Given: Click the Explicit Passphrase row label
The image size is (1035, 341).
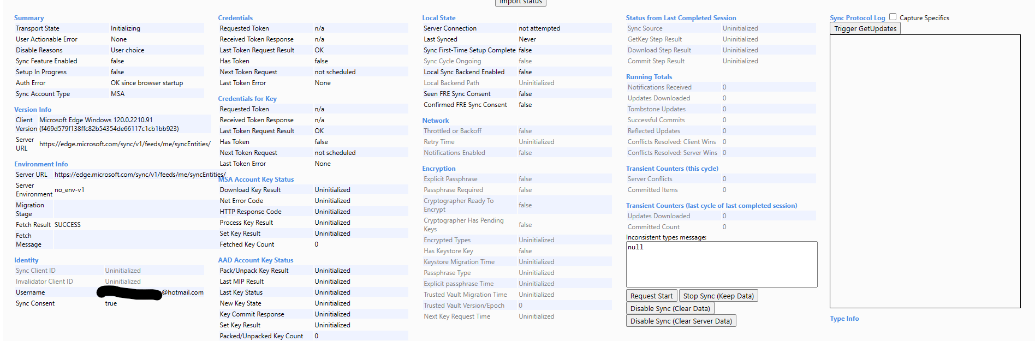Looking at the screenshot, I should point(450,179).
